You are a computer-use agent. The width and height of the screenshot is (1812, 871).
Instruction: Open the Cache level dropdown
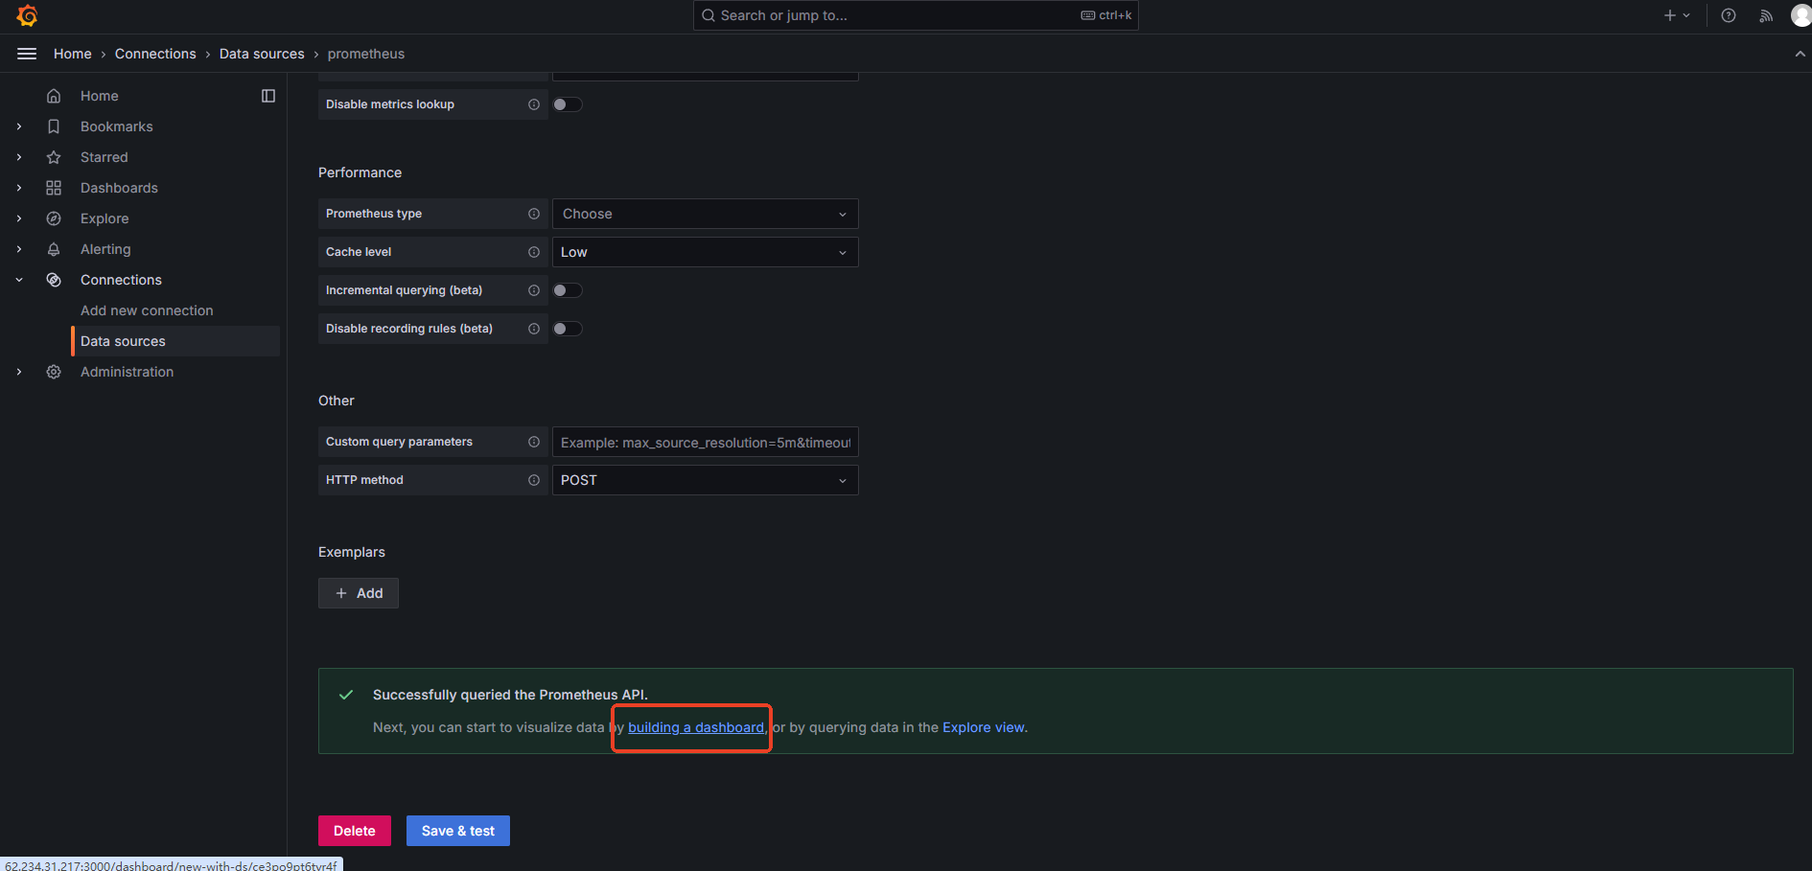pyautogui.click(x=705, y=252)
